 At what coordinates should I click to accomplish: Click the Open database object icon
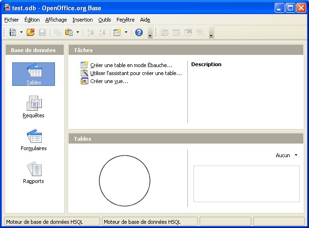pos(165,32)
